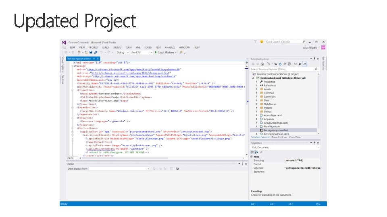387x217 pixels.
Task: Open the BUILD menu
Action: tap(106, 47)
